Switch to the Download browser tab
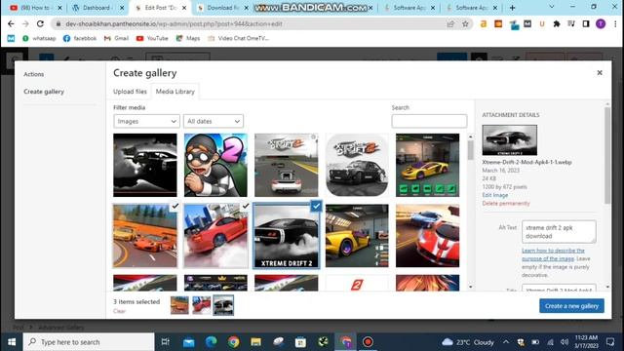Image resolution: width=624 pixels, height=351 pixels. click(223, 8)
